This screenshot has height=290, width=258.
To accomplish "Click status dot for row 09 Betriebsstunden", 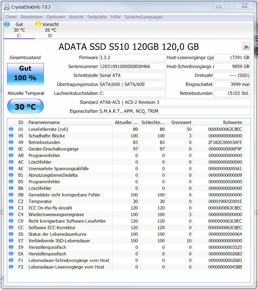I will point(11,142).
